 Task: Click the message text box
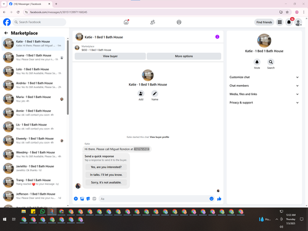pyautogui.click(x=154, y=198)
